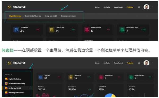Viewport: 159px width, 98px height.
Task: Click the 4234 Total Users value
Action: click(131, 89)
